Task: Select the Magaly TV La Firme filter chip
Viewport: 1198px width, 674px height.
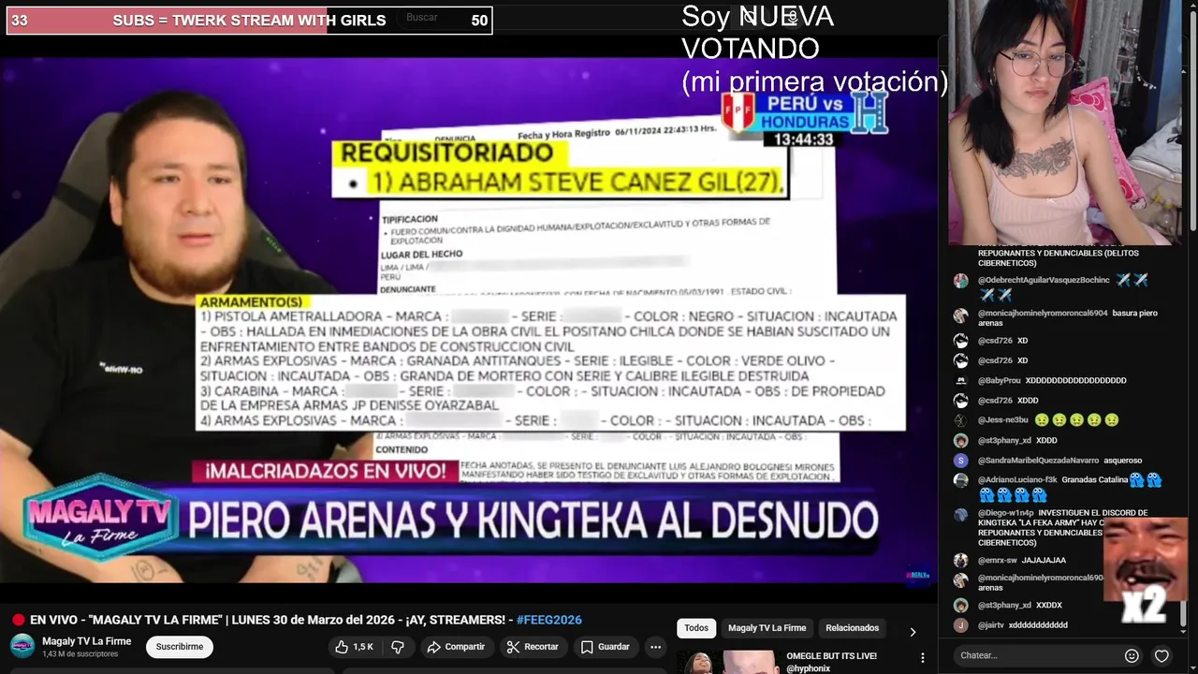Action: (767, 628)
